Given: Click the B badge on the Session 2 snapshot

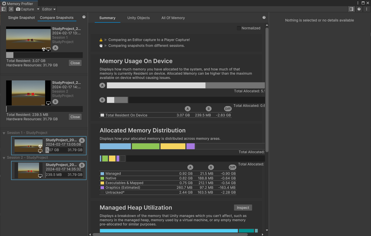Looking at the screenshot, I should point(82,165).
